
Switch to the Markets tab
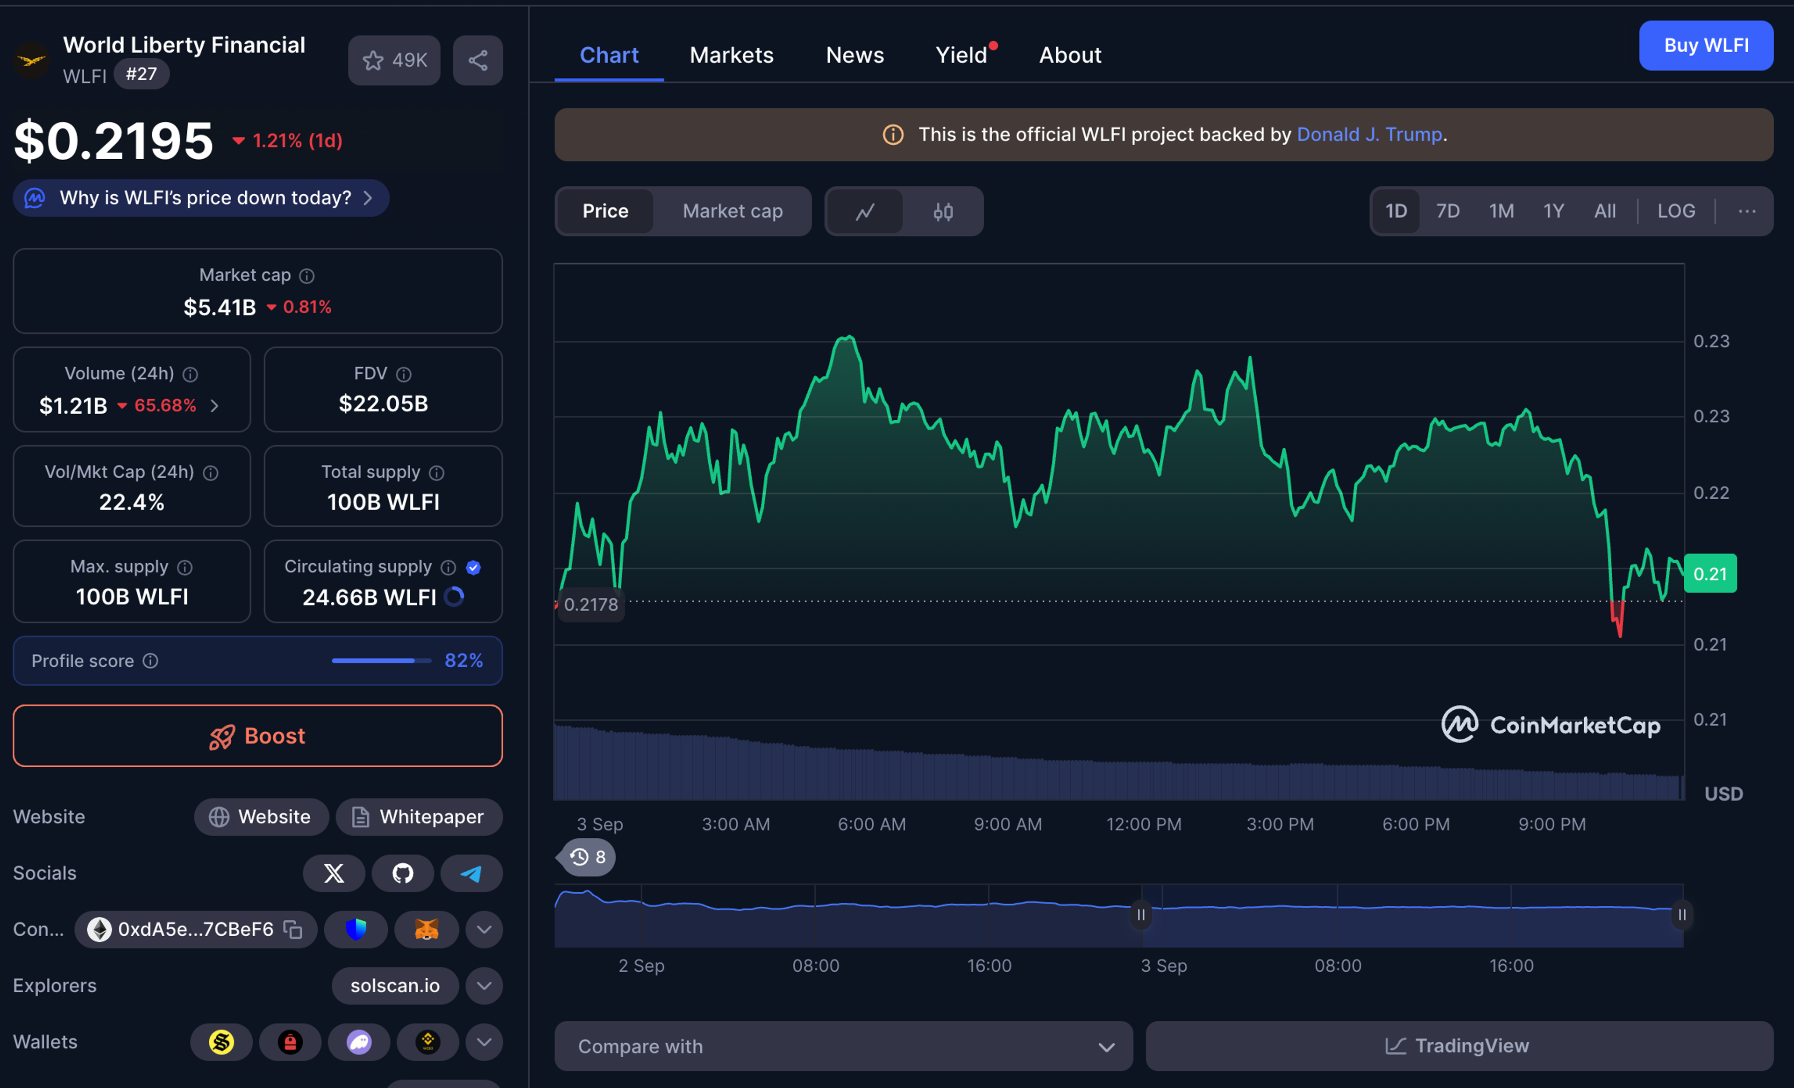pyautogui.click(x=731, y=55)
